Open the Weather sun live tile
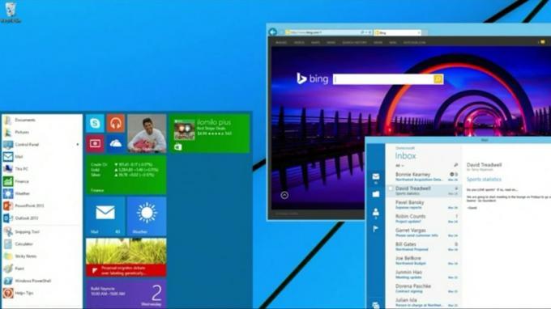Screen dimensions: 551x309 coord(147,216)
